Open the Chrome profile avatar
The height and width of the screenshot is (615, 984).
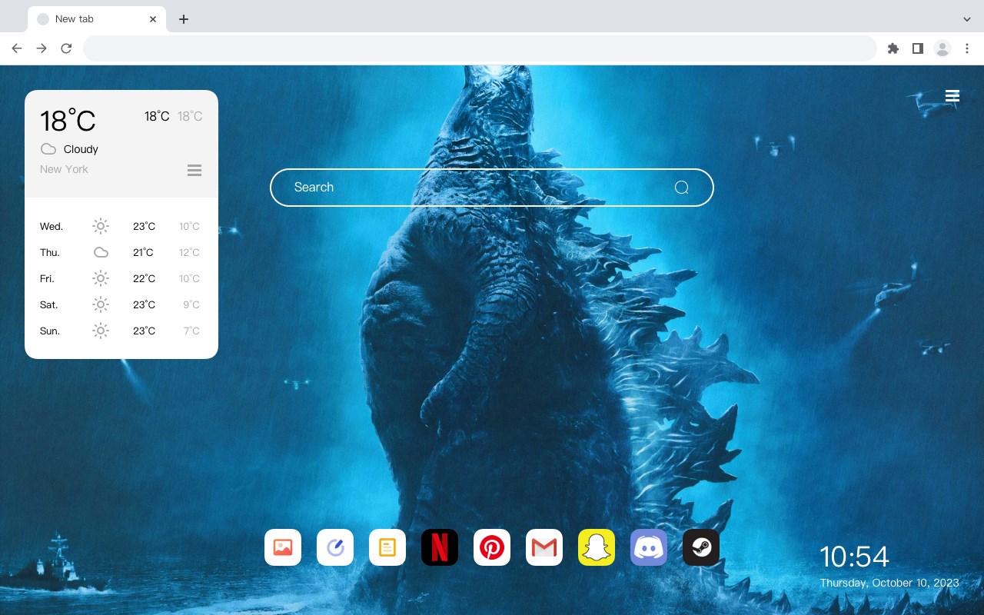[942, 48]
